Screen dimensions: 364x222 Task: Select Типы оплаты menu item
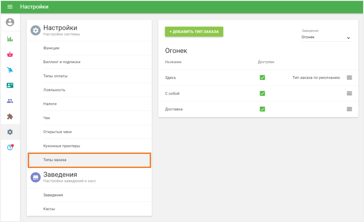click(x=55, y=76)
